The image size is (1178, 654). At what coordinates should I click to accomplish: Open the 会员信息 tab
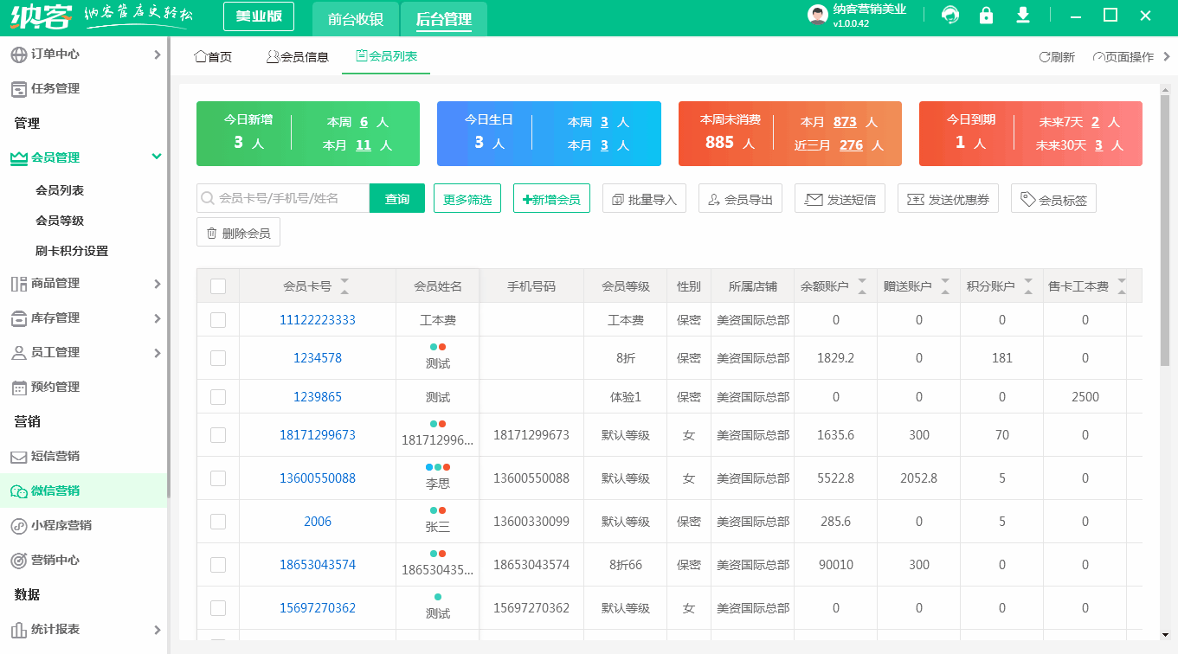point(297,55)
